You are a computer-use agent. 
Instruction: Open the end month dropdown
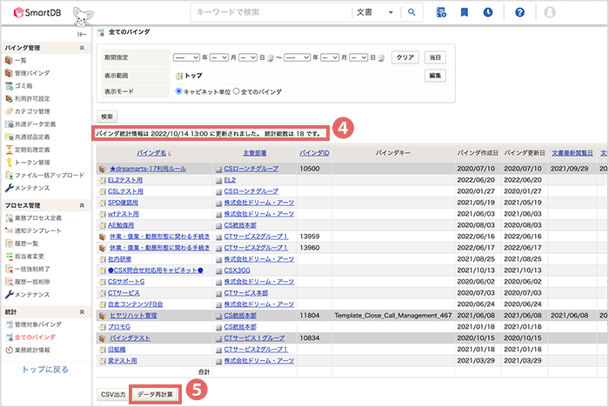(x=330, y=57)
